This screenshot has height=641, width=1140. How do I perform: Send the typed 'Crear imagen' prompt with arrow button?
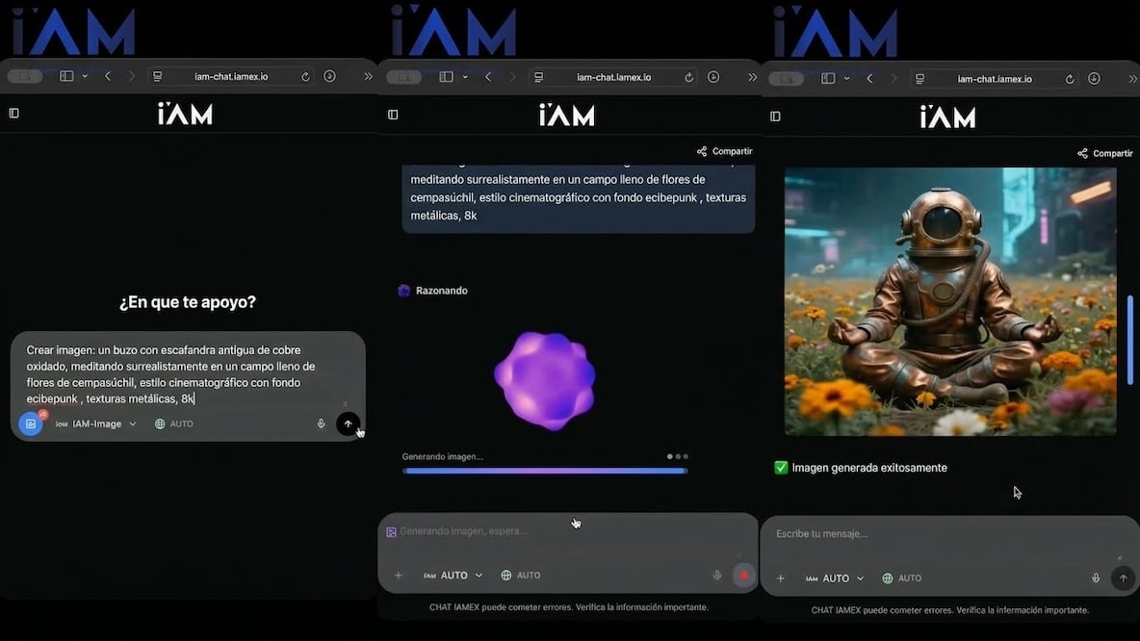coord(348,423)
